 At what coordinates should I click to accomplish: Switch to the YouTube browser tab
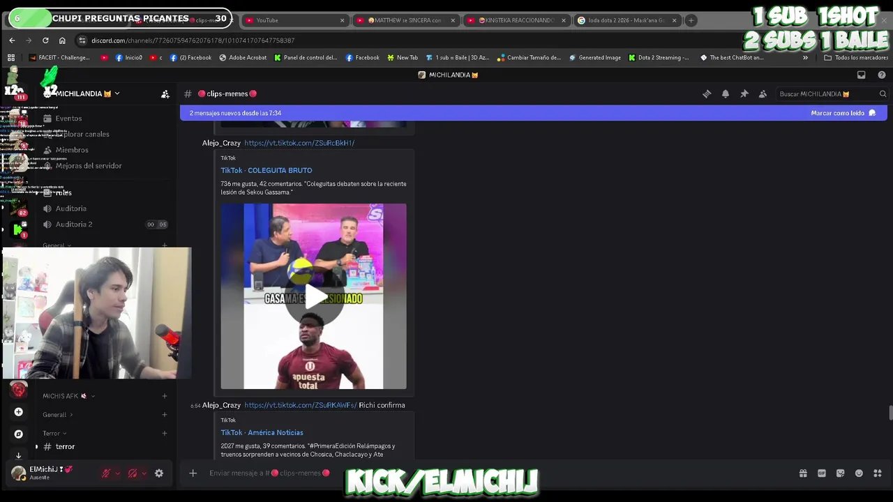(294, 20)
